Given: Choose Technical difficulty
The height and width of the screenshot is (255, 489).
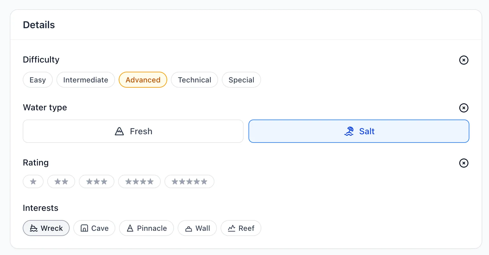Looking at the screenshot, I should pos(194,80).
